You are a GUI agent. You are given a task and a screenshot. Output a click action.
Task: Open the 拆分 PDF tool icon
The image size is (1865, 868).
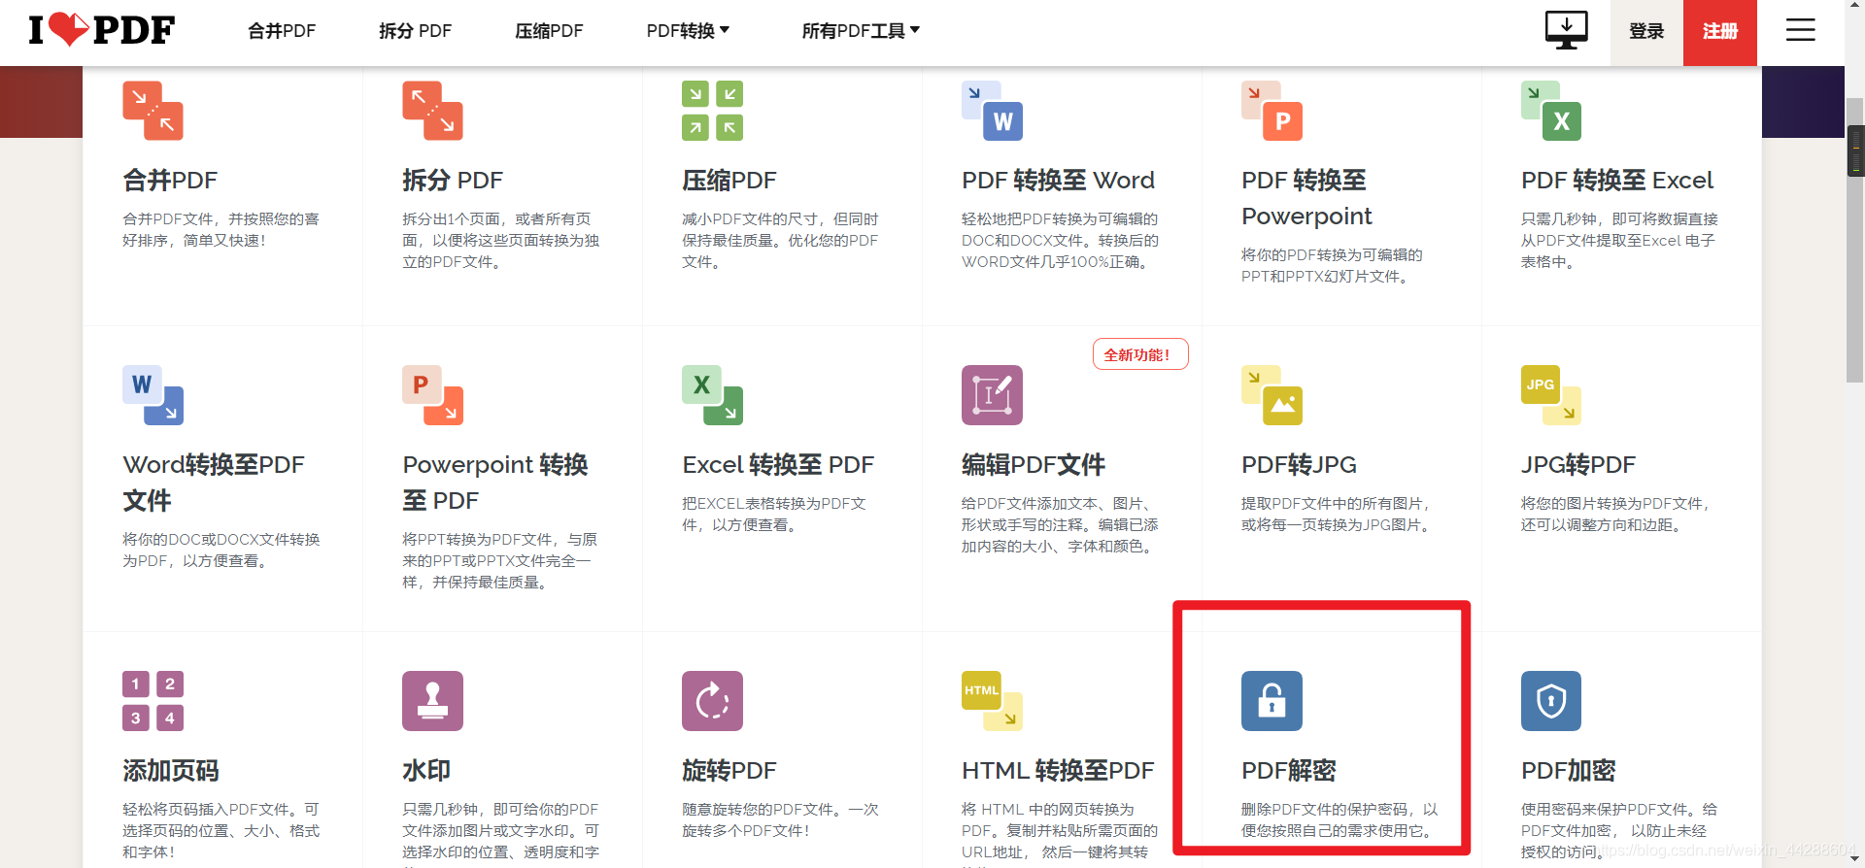tap(432, 111)
